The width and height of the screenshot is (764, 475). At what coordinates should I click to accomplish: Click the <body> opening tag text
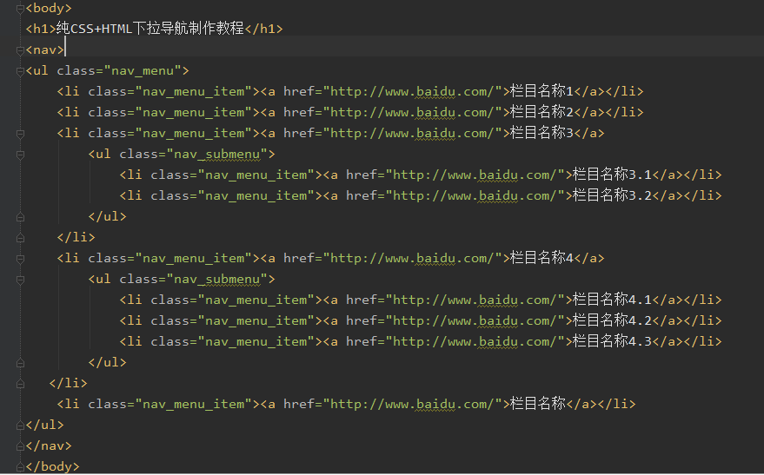tap(49, 9)
